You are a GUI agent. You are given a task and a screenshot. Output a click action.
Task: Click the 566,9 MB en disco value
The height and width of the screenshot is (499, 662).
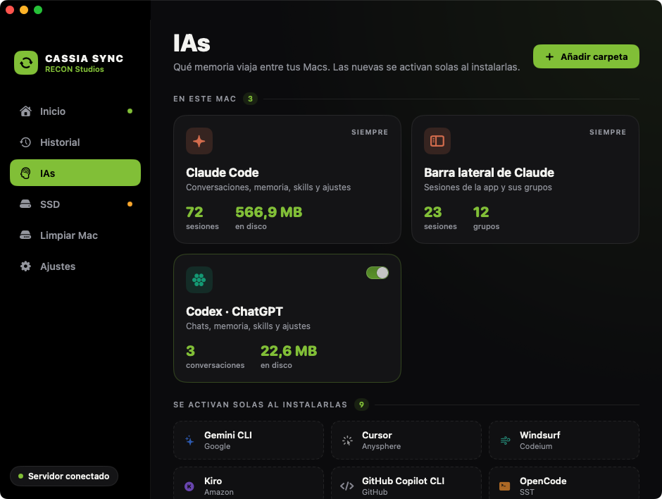(268, 211)
